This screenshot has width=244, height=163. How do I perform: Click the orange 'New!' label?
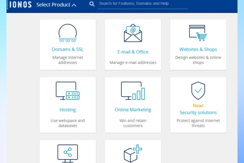click(x=198, y=106)
